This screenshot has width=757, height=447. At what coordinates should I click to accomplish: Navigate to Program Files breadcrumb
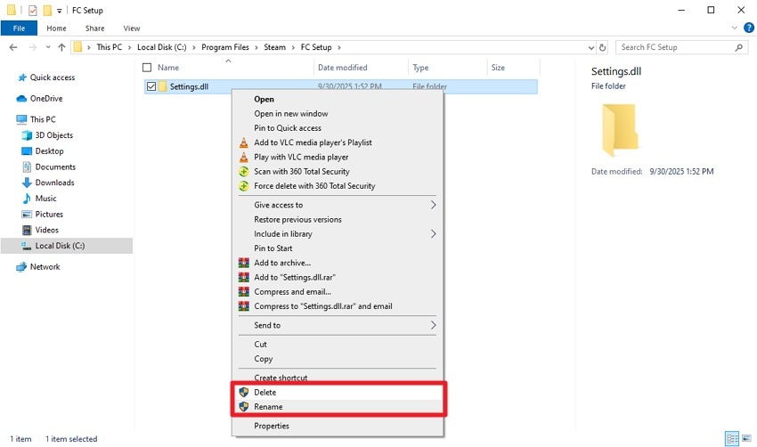point(225,47)
